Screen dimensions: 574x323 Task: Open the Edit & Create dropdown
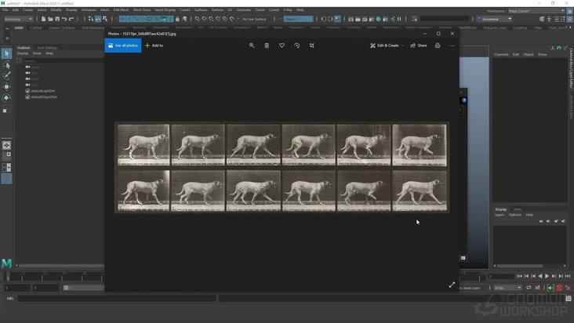tap(387, 45)
